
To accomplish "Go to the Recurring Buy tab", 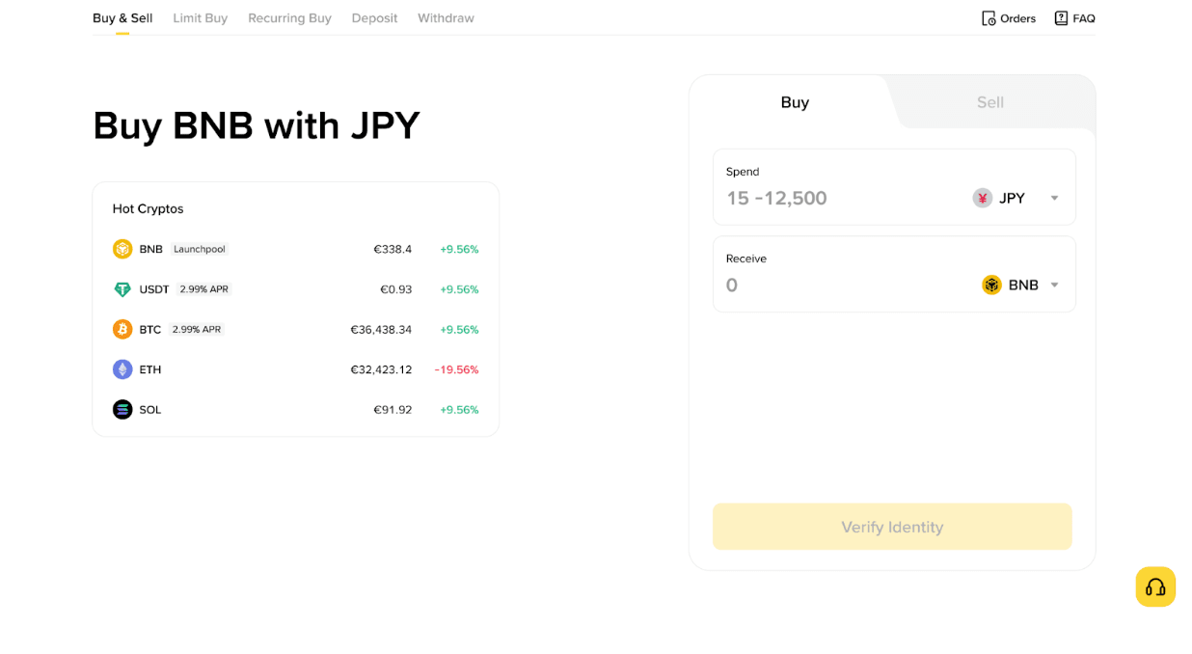I will click(289, 18).
